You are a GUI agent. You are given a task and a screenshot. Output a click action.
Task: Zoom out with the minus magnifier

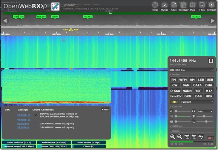point(180,137)
